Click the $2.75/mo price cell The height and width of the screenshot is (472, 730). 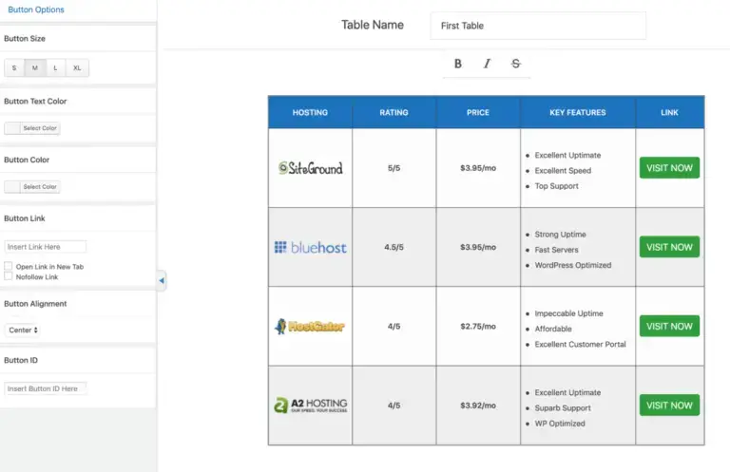pos(478,327)
